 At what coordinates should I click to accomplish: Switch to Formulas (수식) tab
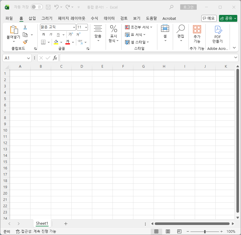pos(94,18)
